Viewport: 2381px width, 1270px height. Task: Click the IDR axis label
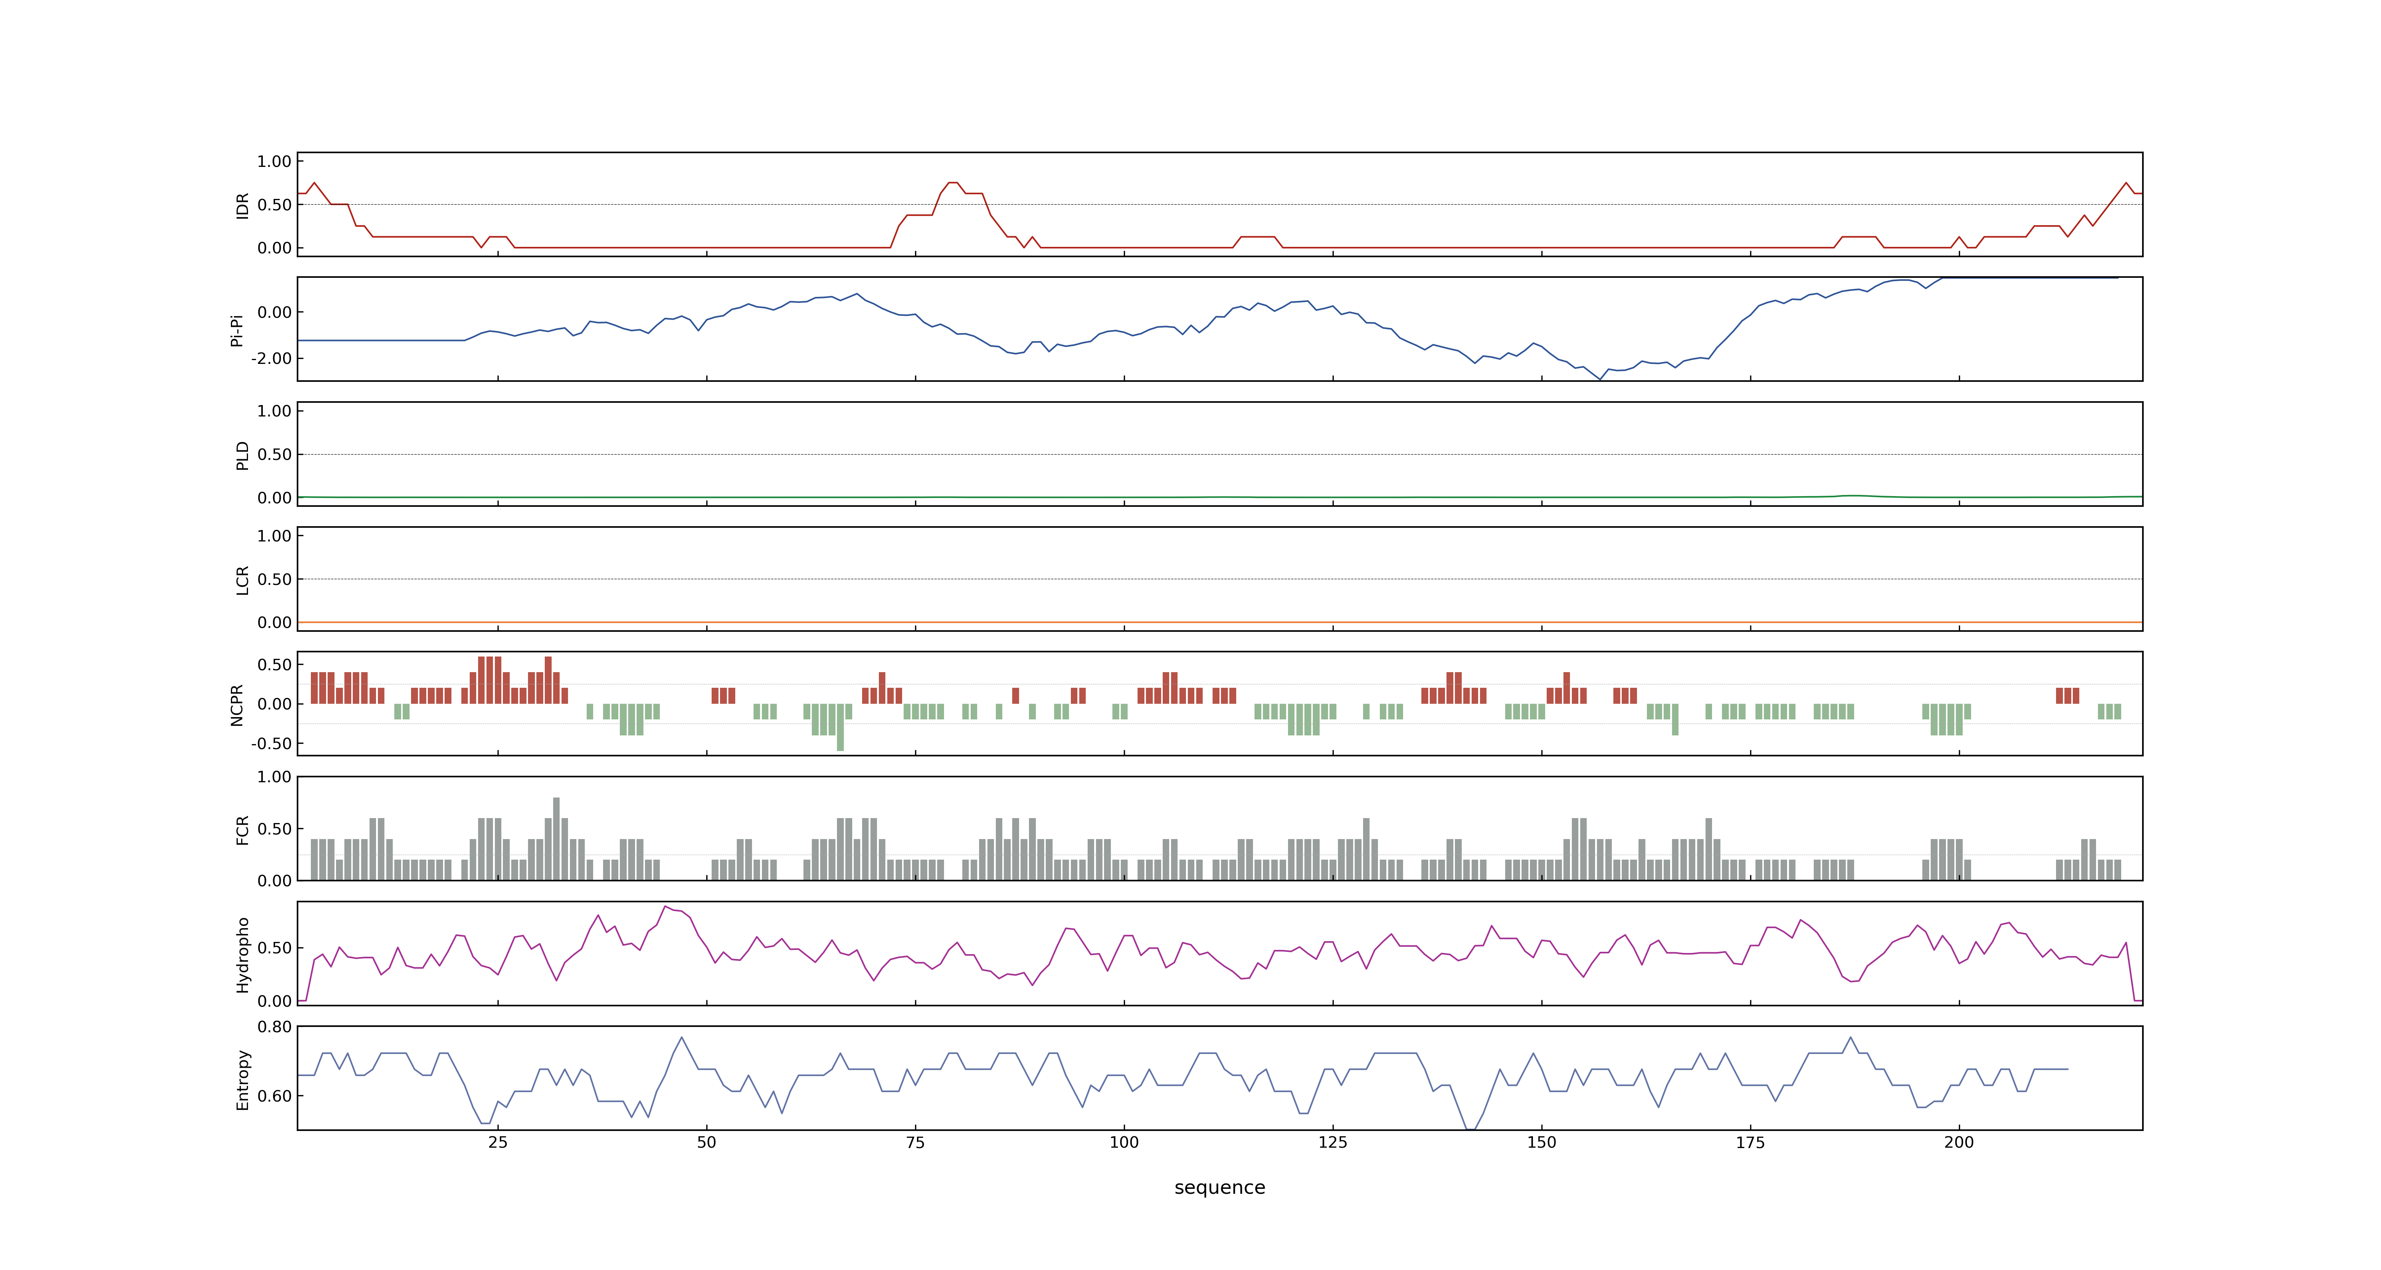242,205
